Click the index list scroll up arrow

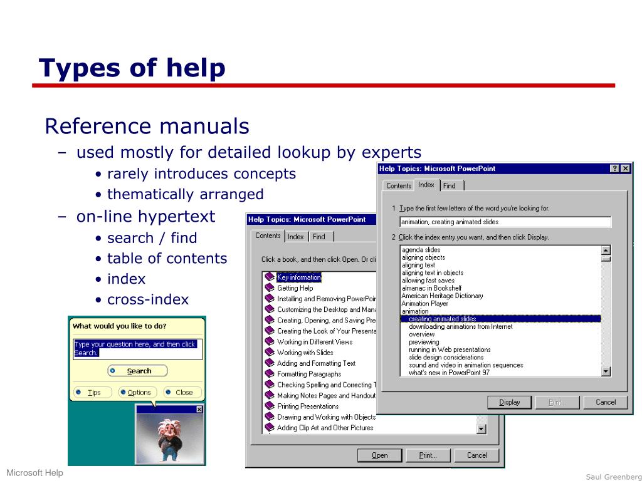click(x=606, y=250)
